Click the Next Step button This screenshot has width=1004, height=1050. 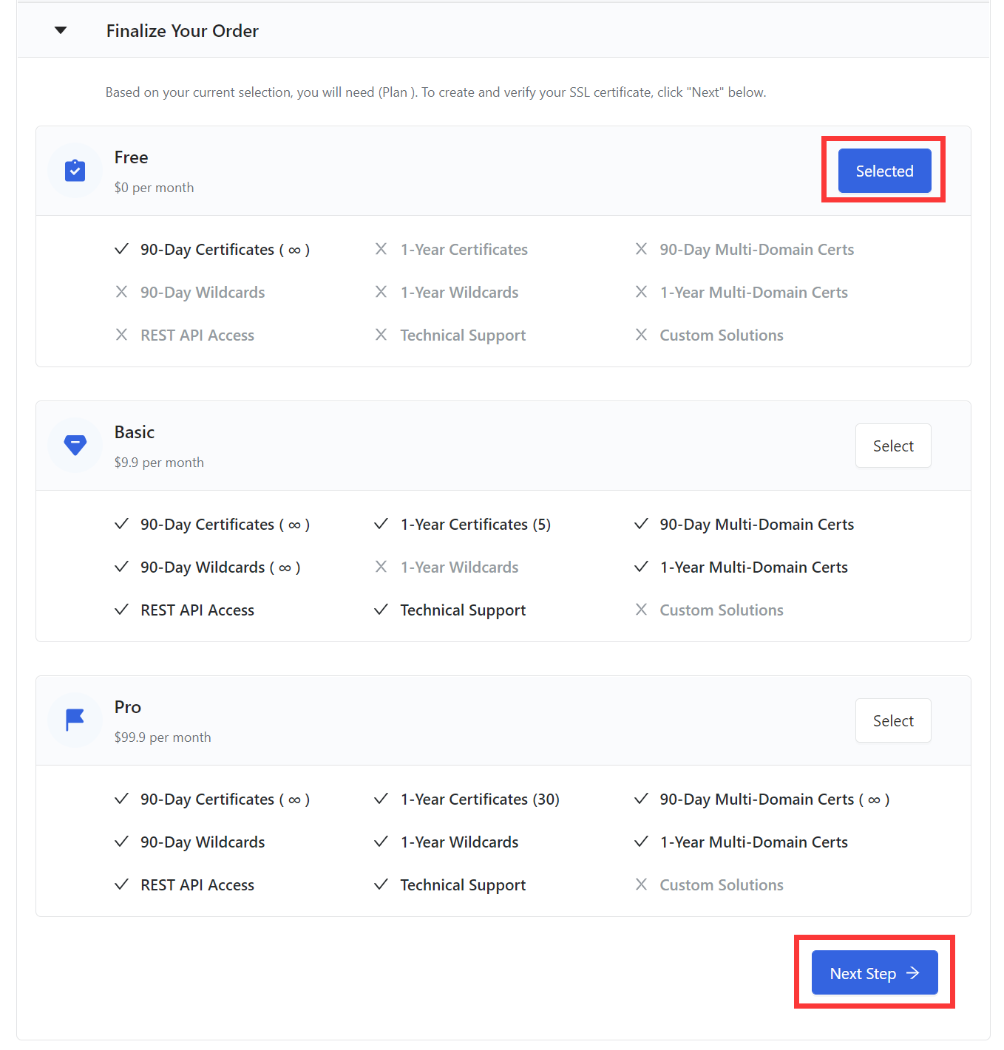pos(863,973)
